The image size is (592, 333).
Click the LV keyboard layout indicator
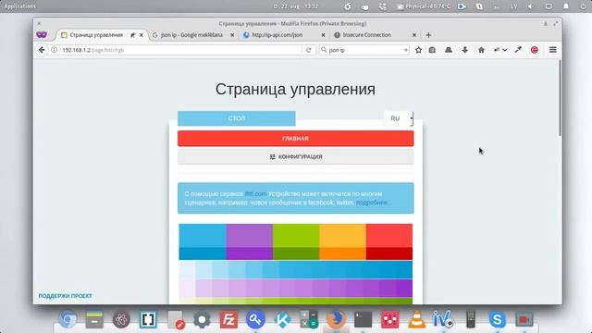513,6
